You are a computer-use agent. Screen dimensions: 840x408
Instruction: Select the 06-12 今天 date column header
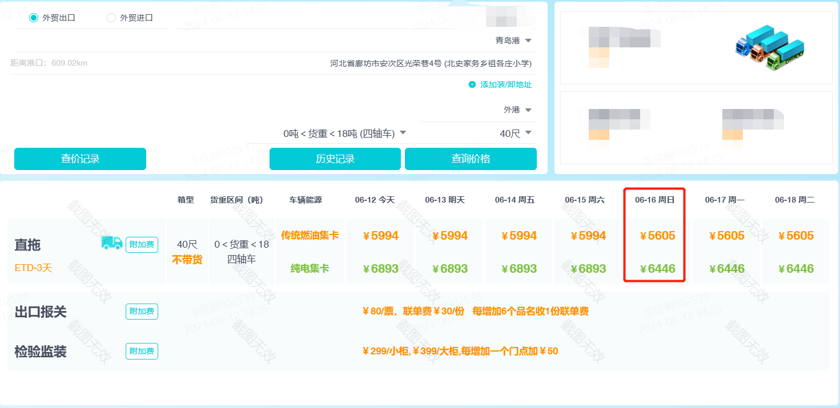(x=375, y=200)
